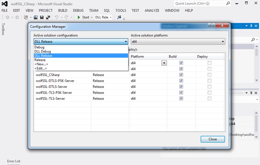The height and width of the screenshot is (165, 260).
Task: Click inside Quick Launch search field
Action: click(200, 3)
